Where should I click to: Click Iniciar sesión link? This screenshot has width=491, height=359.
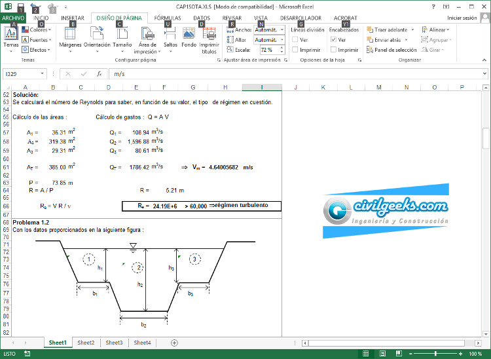coord(462,18)
